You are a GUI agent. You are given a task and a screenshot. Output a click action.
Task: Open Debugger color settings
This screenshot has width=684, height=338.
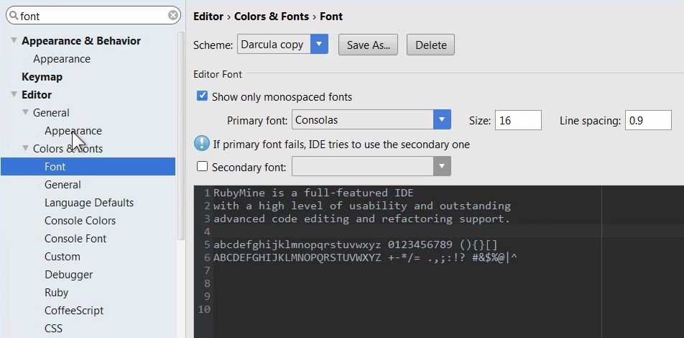point(68,274)
